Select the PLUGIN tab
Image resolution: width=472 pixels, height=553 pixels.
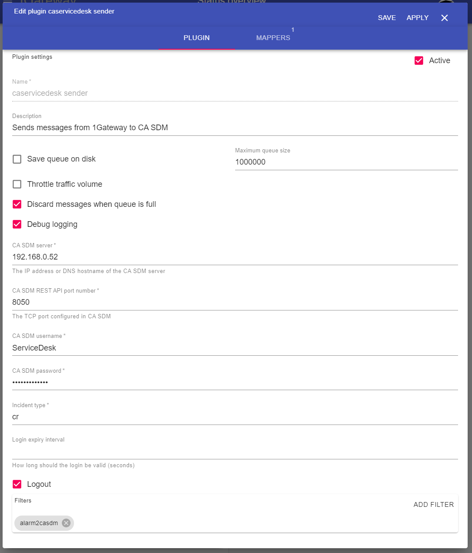tap(196, 38)
